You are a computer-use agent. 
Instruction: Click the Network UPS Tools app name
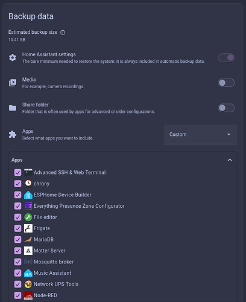(56, 284)
